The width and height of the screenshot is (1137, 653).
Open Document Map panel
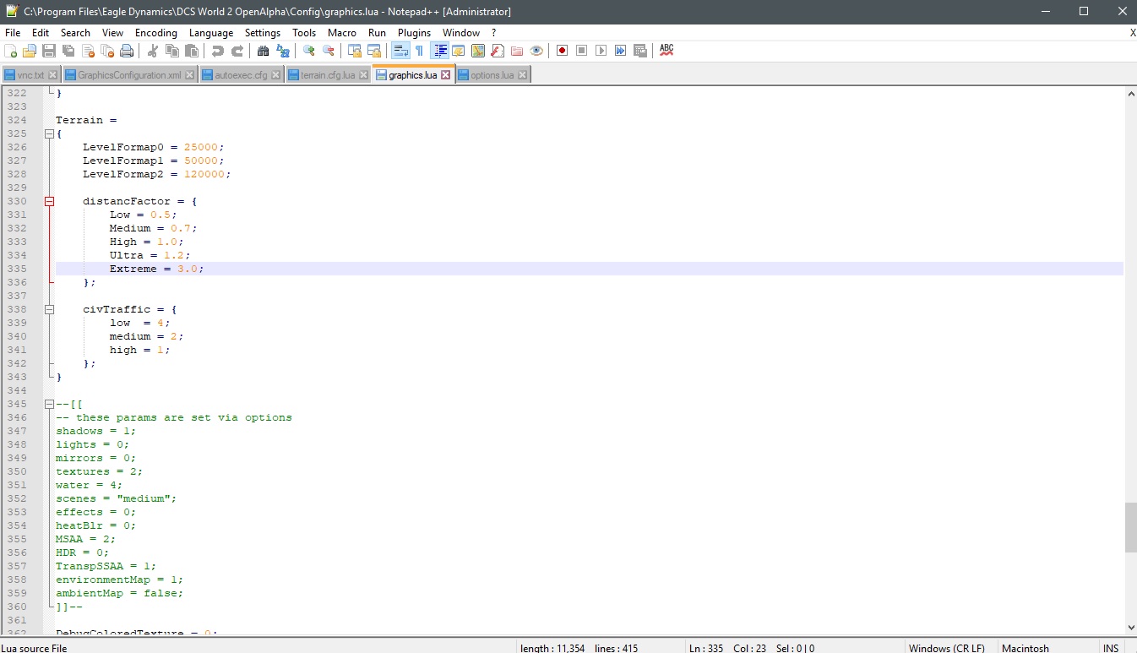[x=478, y=51]
